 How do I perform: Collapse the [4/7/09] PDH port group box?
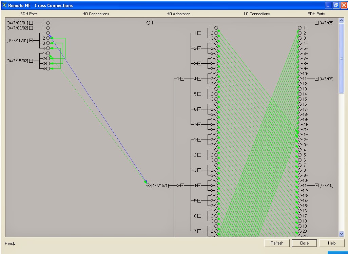(x=316, y=79)
